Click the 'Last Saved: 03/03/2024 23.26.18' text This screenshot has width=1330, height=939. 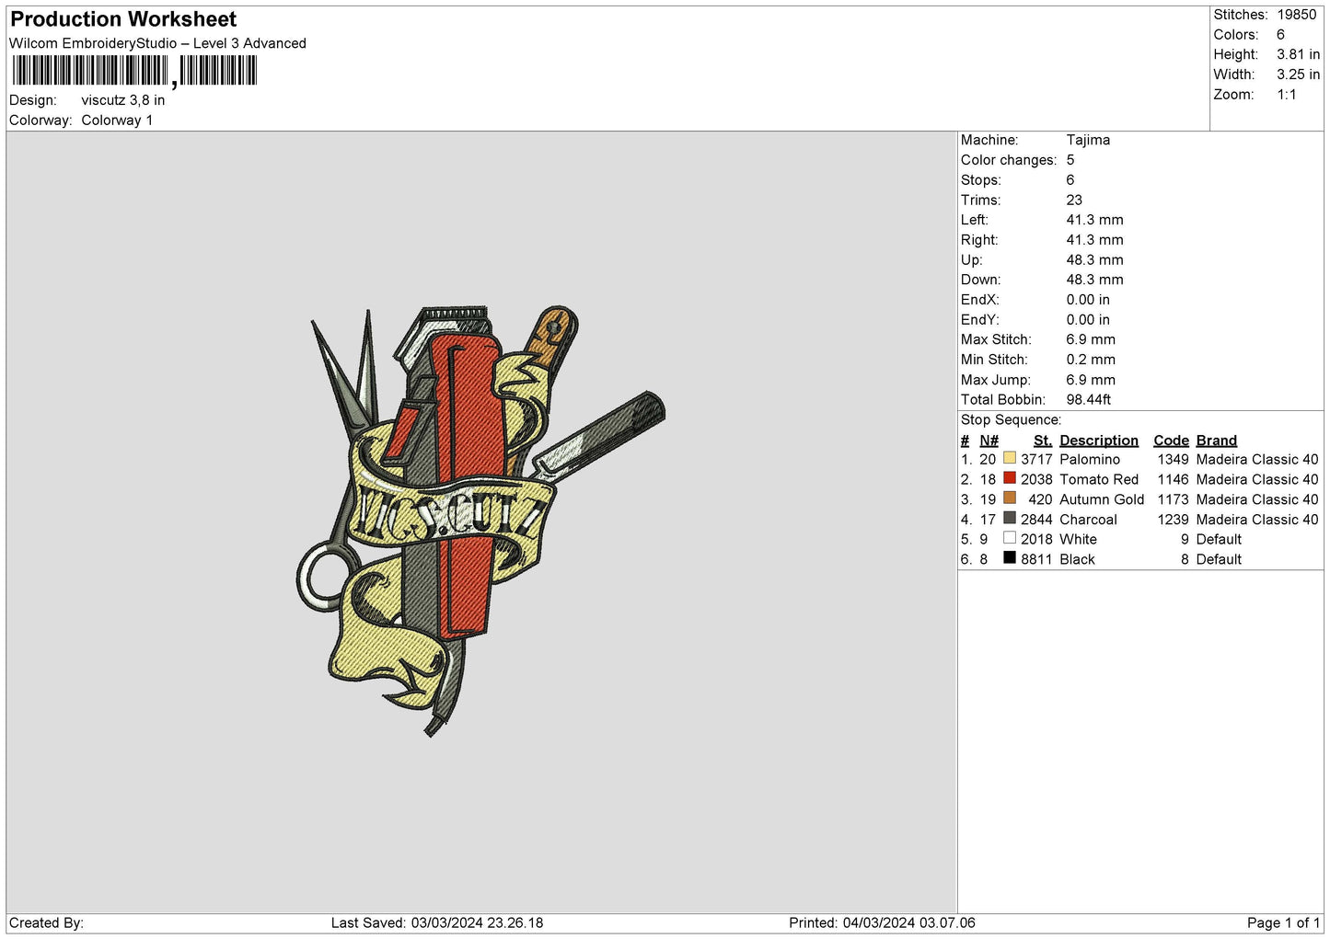pyautogui.click(x=437, y=922)
